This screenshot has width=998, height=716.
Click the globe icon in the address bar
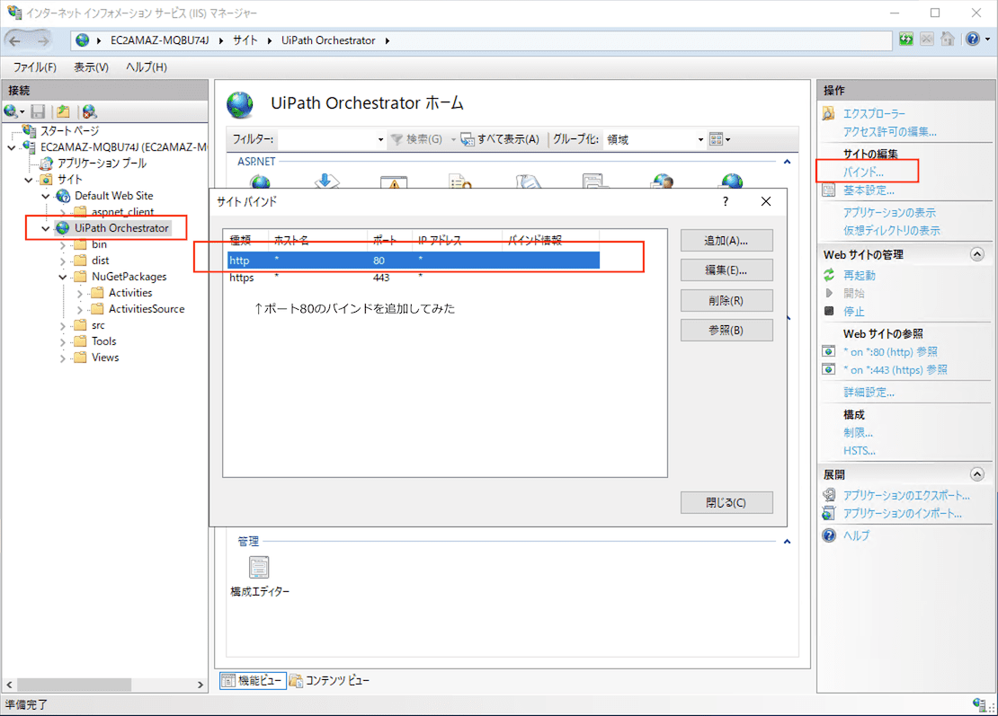[x=82, y=40]
